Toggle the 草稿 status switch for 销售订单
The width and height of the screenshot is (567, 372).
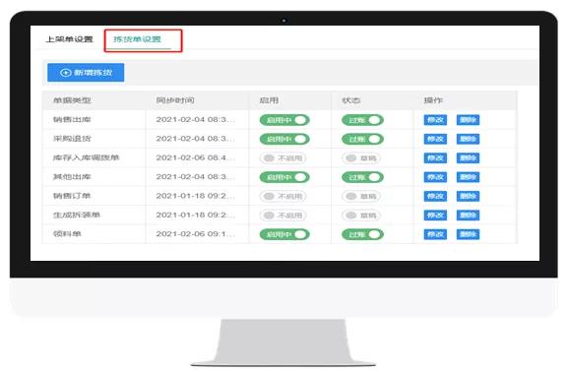(x=361, y=196)
